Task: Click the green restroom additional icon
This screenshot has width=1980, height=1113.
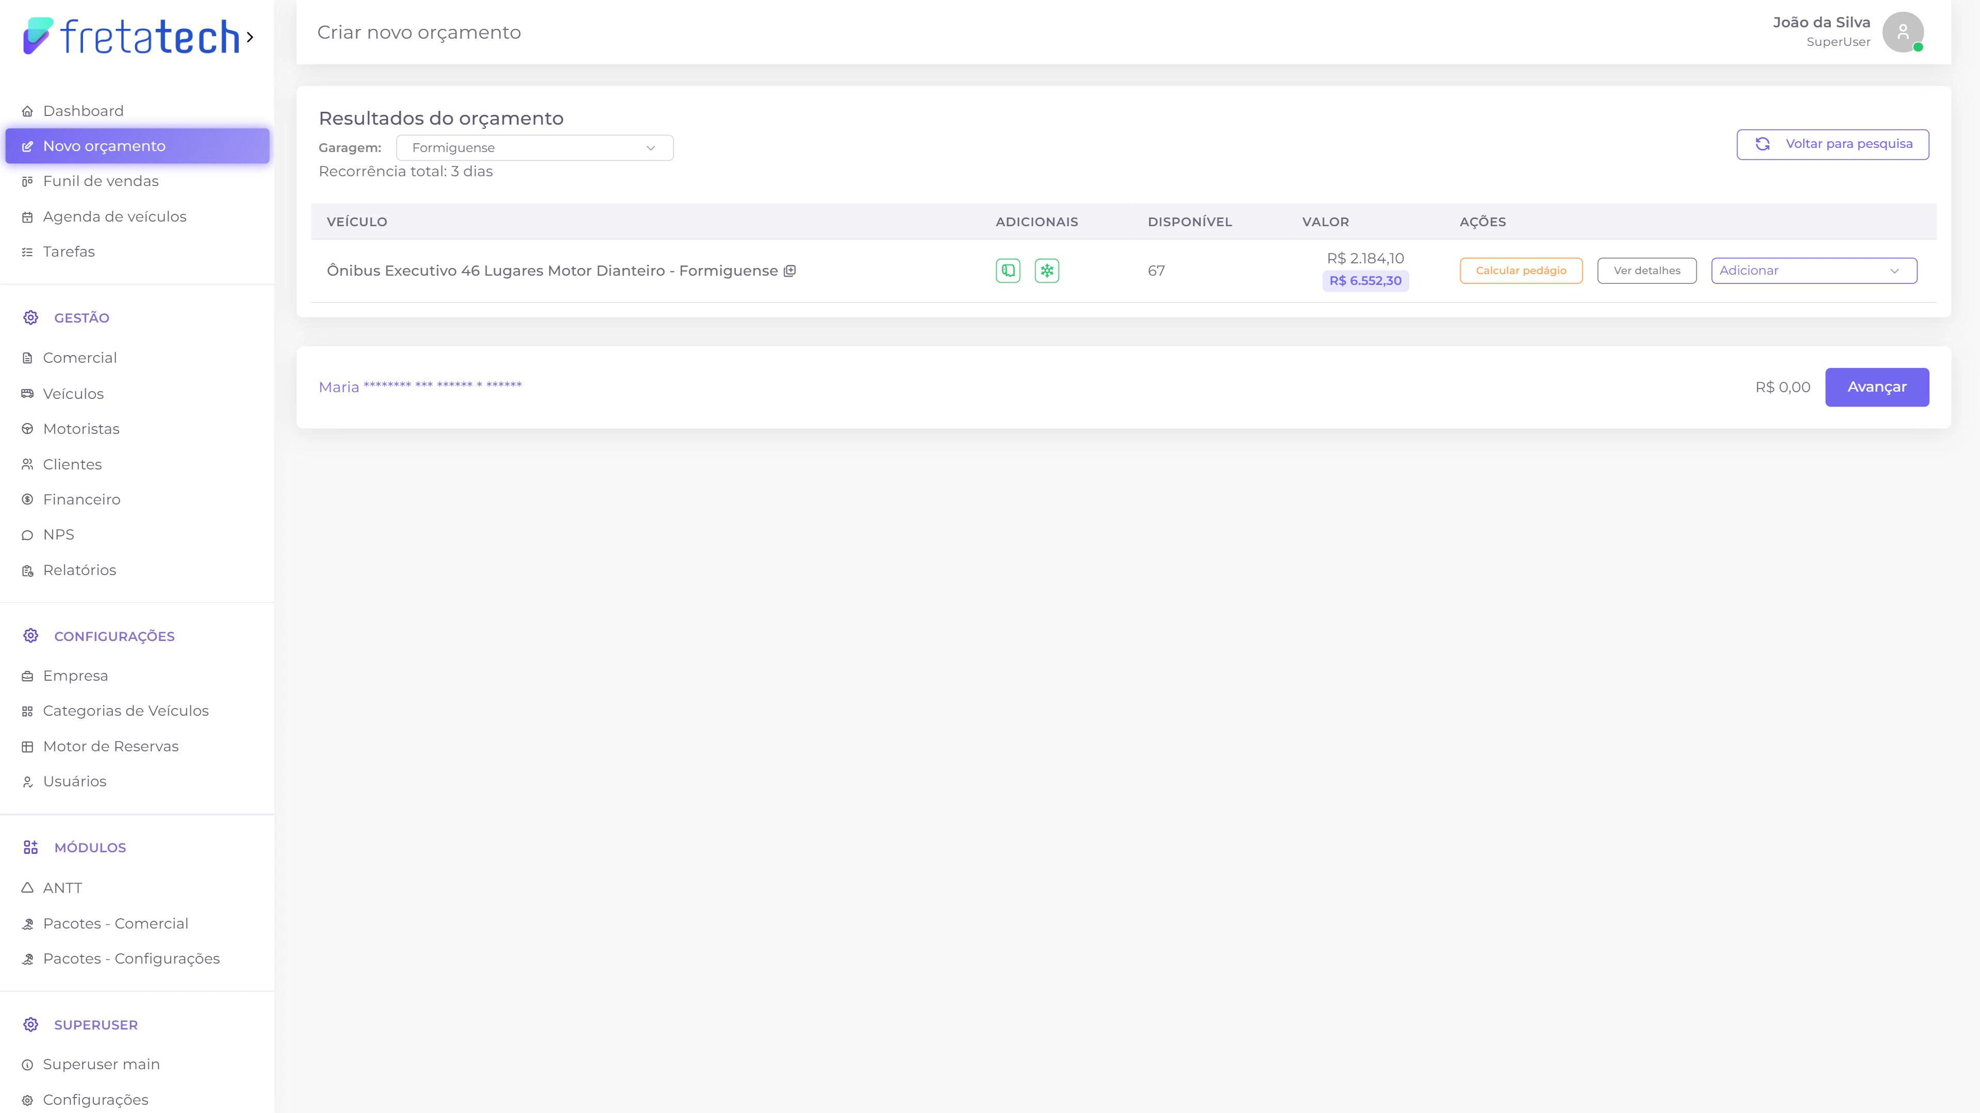Action: click(x=1008, y=271)
